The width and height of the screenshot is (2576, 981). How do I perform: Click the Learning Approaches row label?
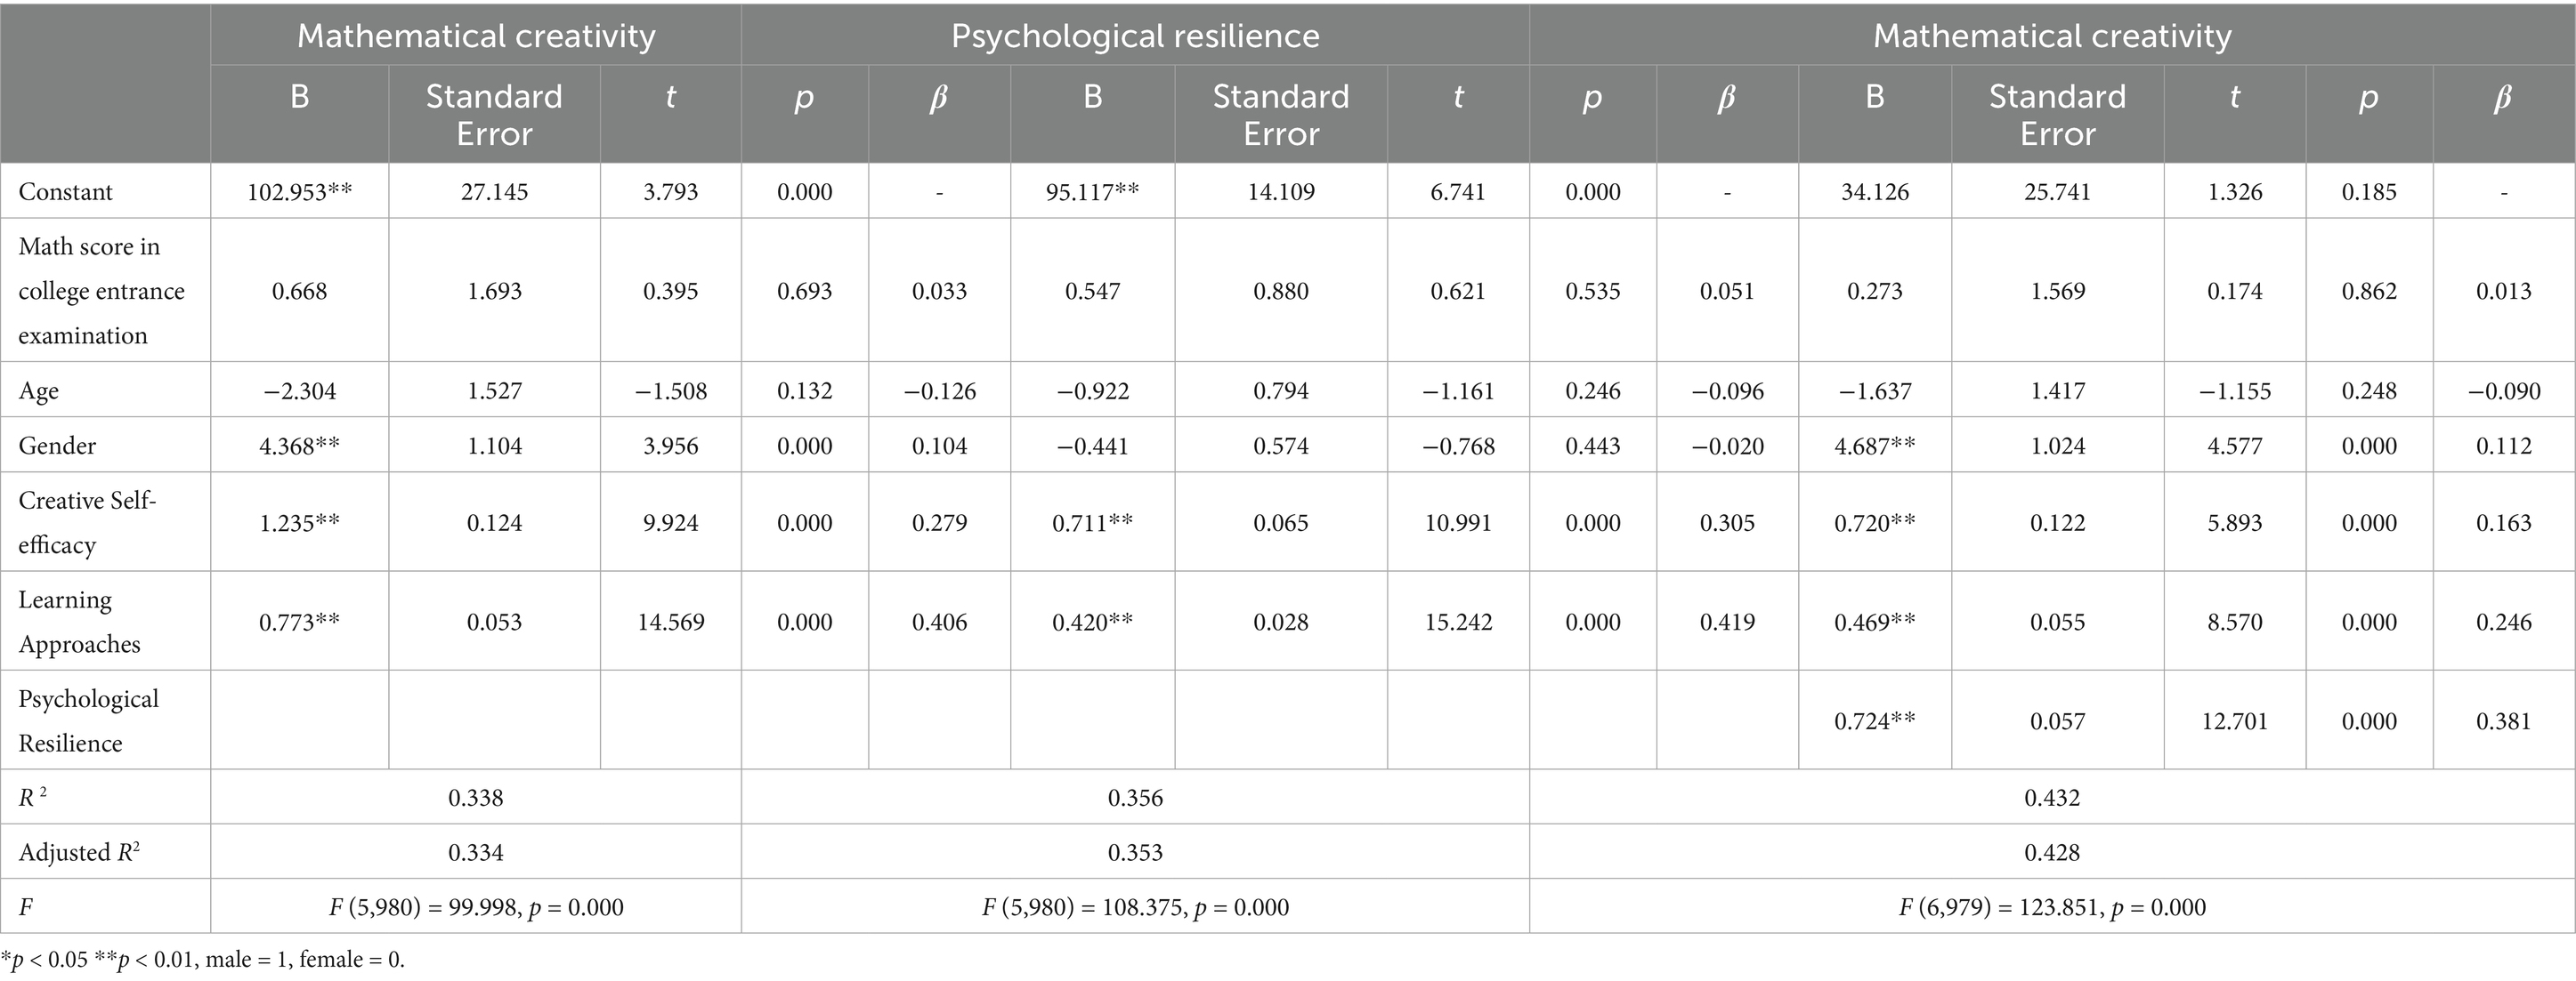pyautogui.click(x=79, y=622)
